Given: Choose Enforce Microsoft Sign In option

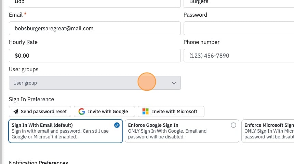Looking at the screenshot, I should 268,131.
